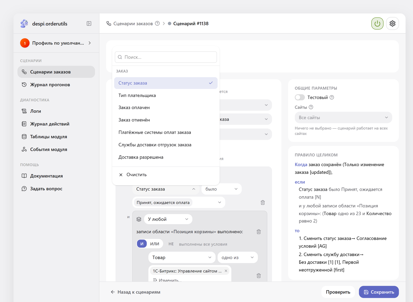413x302 pixels.
Task: Select ИЛИ logic operator
Action: coord(155,244)
